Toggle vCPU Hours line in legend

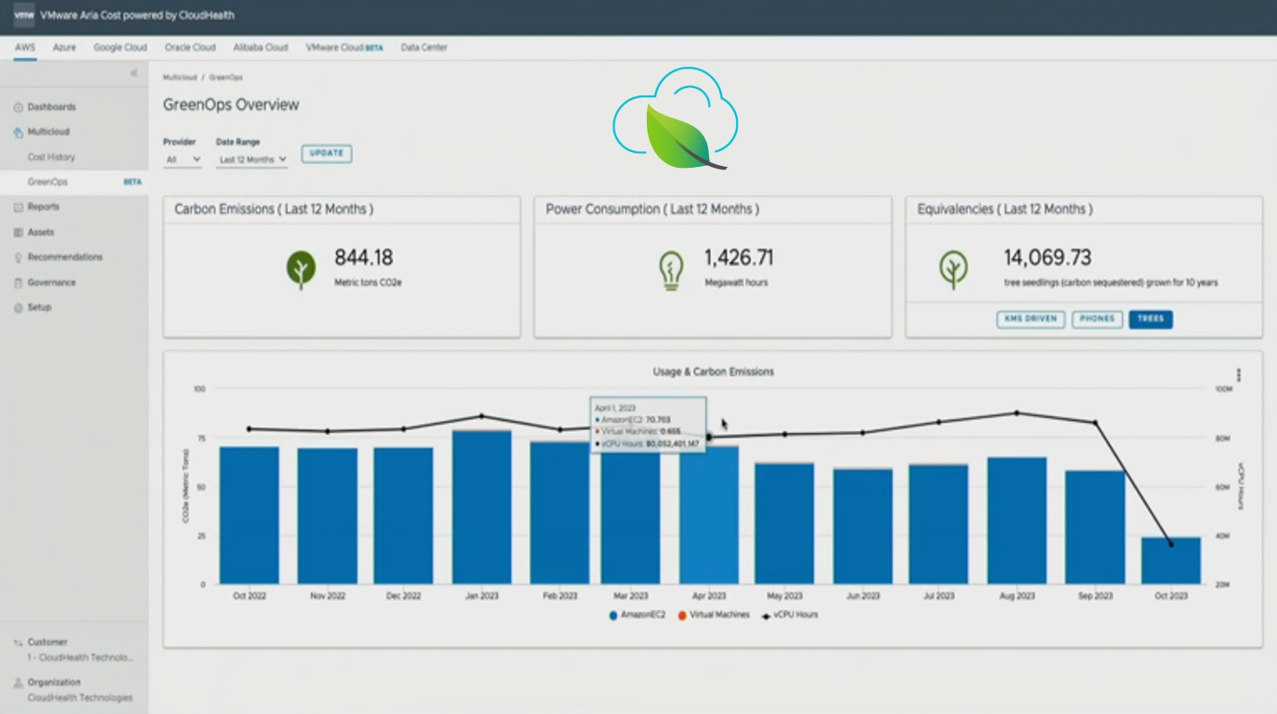click(x=790, y=615)
